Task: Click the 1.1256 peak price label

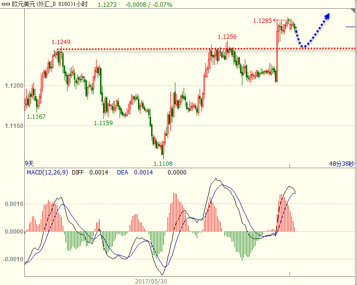Action: pos(227,37)
